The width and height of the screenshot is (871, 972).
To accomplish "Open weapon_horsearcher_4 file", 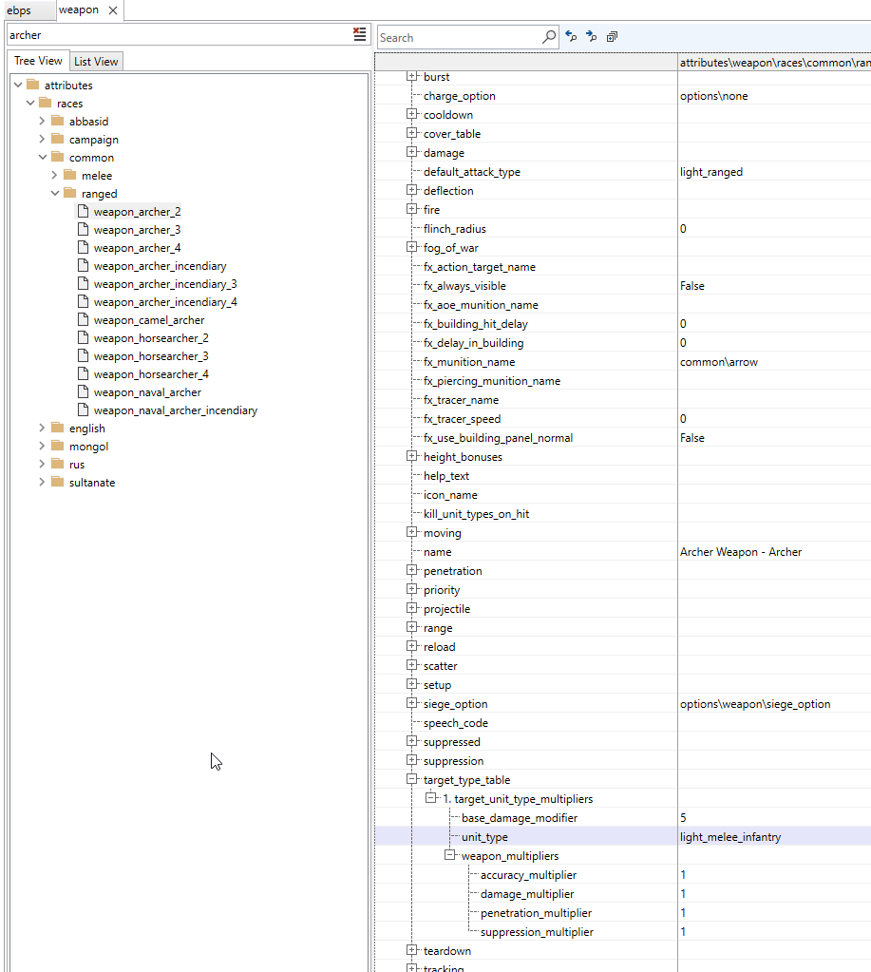I will click(151, 373).
